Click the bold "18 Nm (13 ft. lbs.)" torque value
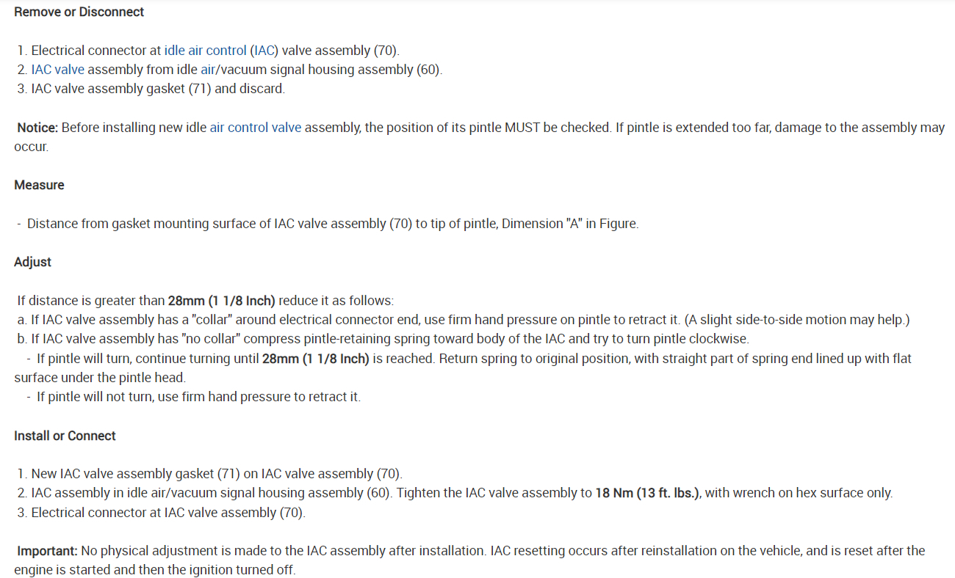Viewport: 955px width, 578px height. (648, 493)
